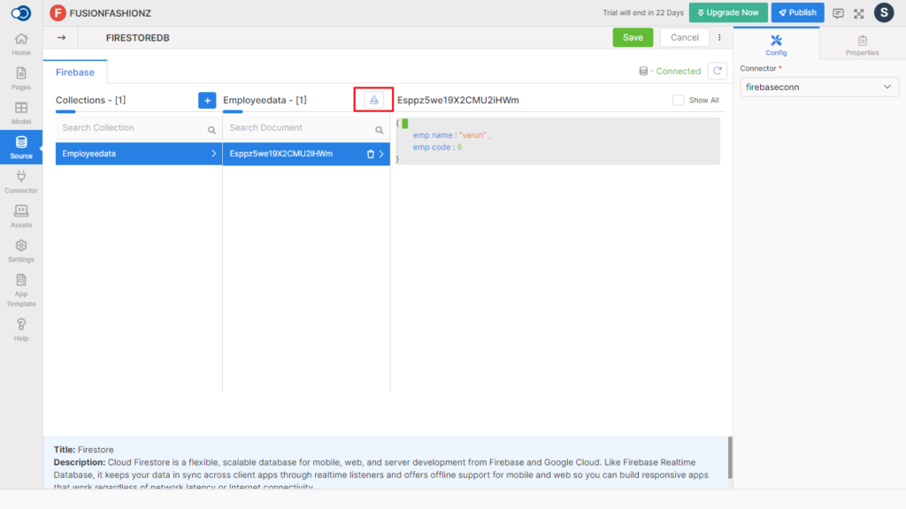Expand document Esppz5we19X2CMU2iHWm chevron

tap(381, 154)
